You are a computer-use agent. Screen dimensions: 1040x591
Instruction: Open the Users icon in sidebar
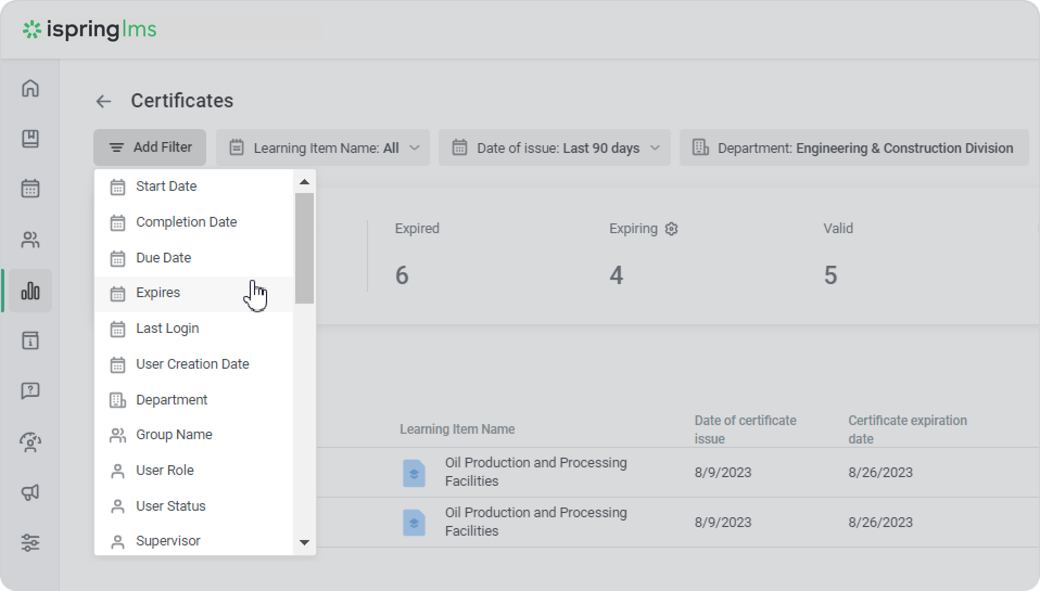click(30, 240)
